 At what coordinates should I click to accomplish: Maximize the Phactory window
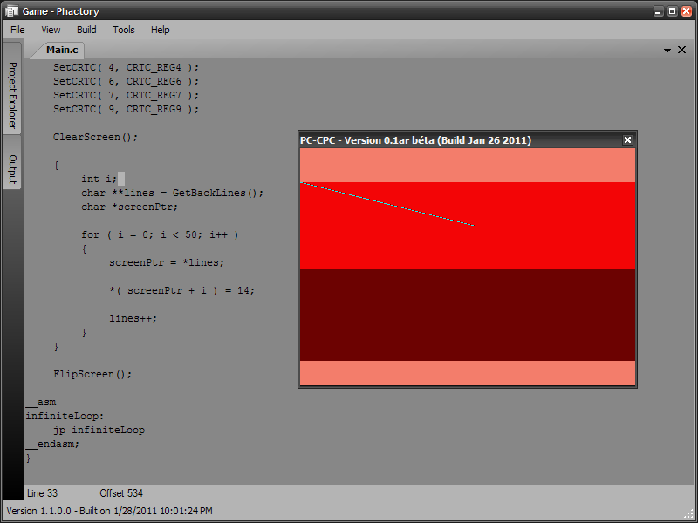pyautogui.click(x=672, y=11)
